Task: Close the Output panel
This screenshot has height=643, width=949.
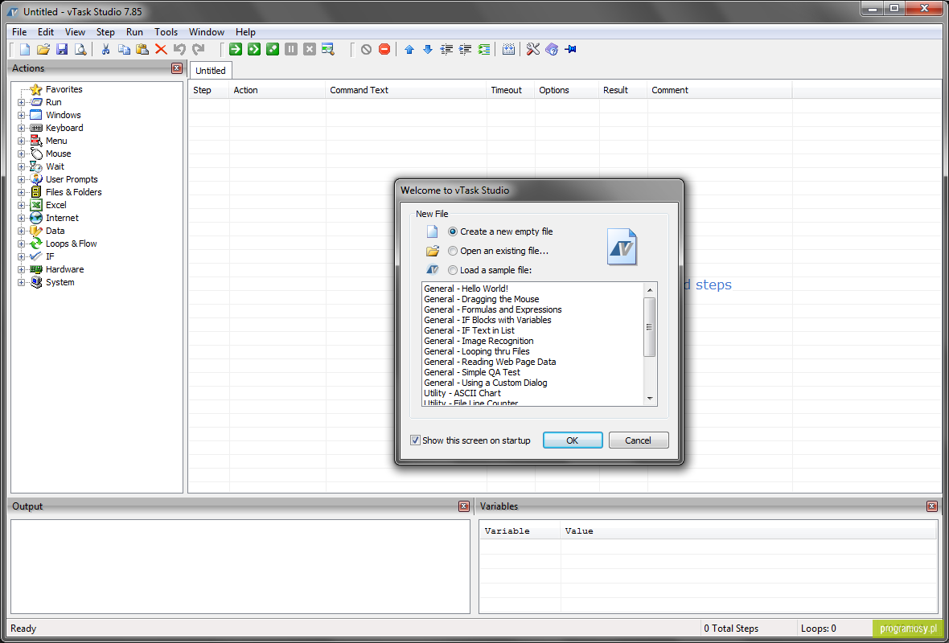Action: (463, 506)
